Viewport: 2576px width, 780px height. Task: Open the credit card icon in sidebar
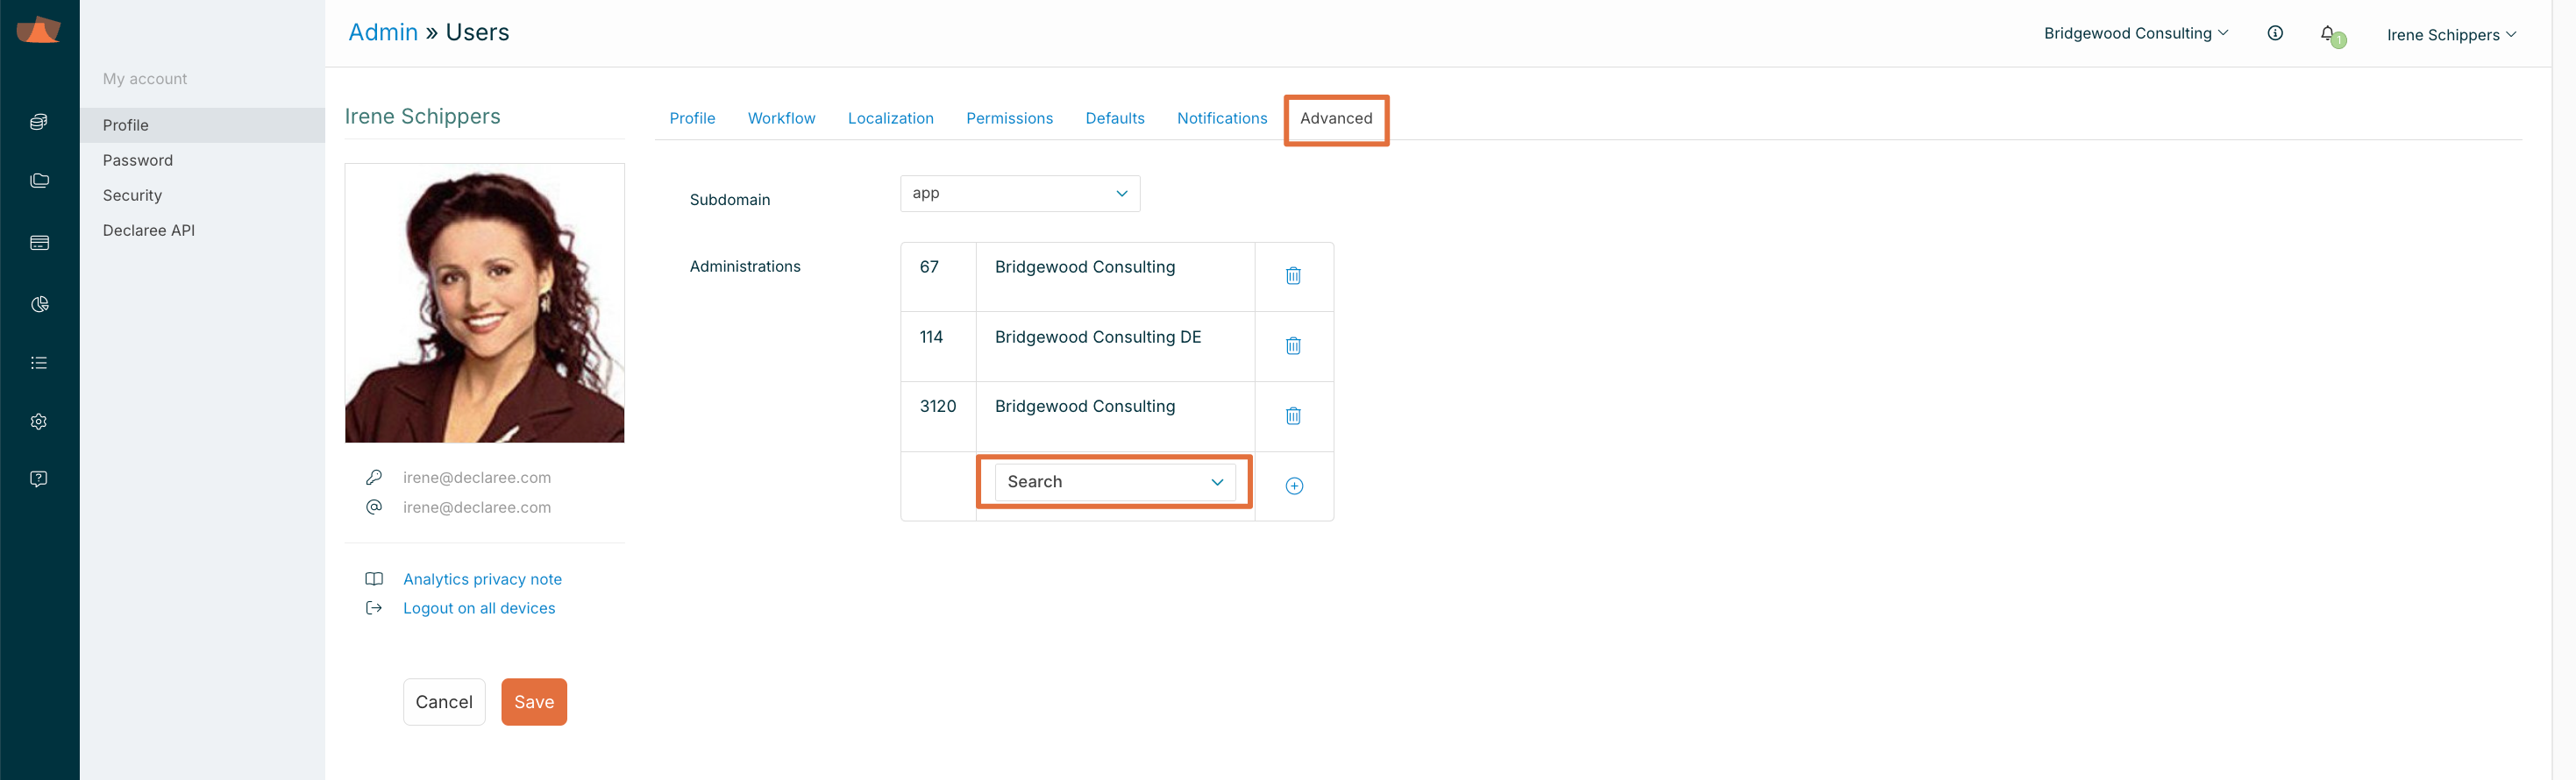click(x=39, y=243)
